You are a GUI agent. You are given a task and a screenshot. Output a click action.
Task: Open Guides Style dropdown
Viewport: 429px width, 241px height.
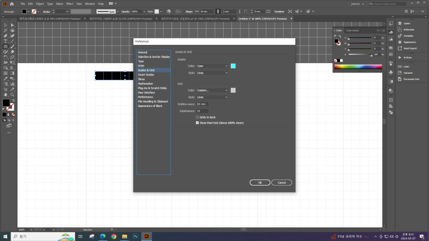212,73
